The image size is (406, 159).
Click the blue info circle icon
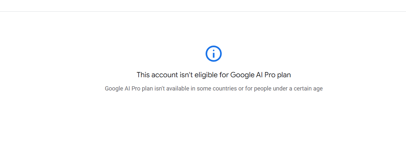214,53
